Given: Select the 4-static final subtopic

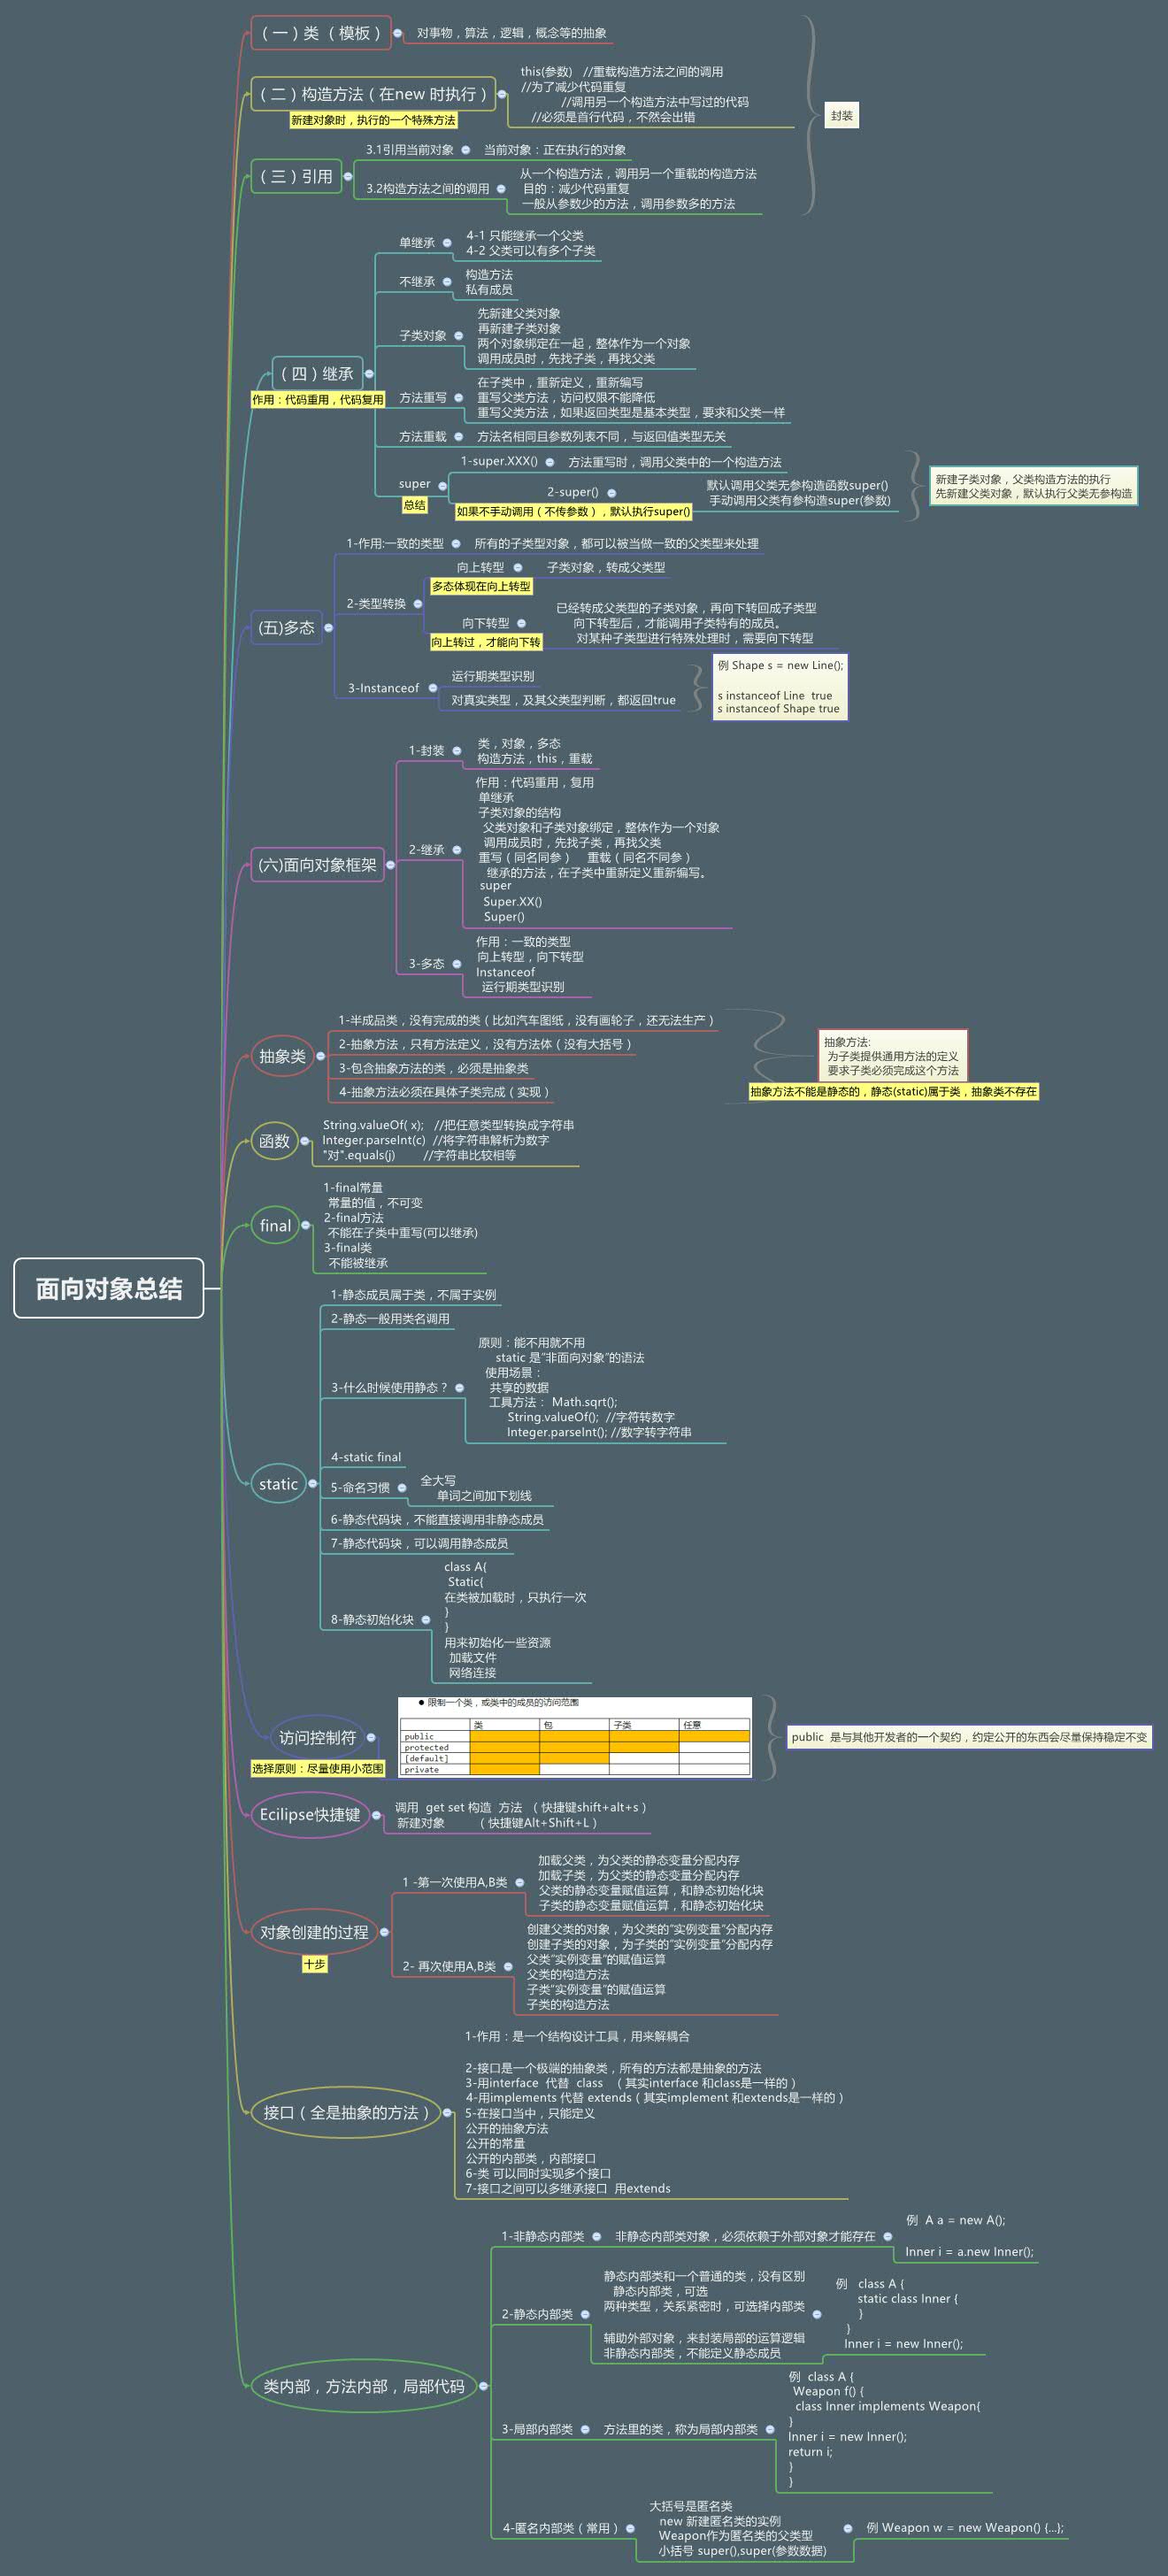Looking at the screenshot, I should click(366, 1457).
